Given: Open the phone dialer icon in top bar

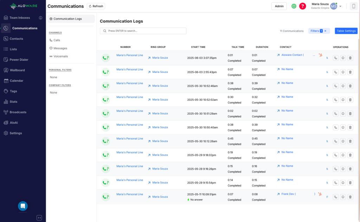Looking at the screenshot, I should tap(354, 6).
